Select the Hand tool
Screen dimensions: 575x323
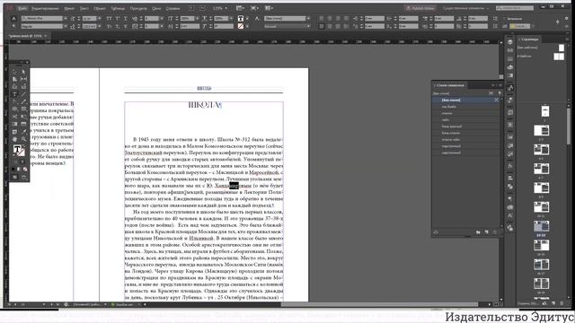[x=14, y=139]
